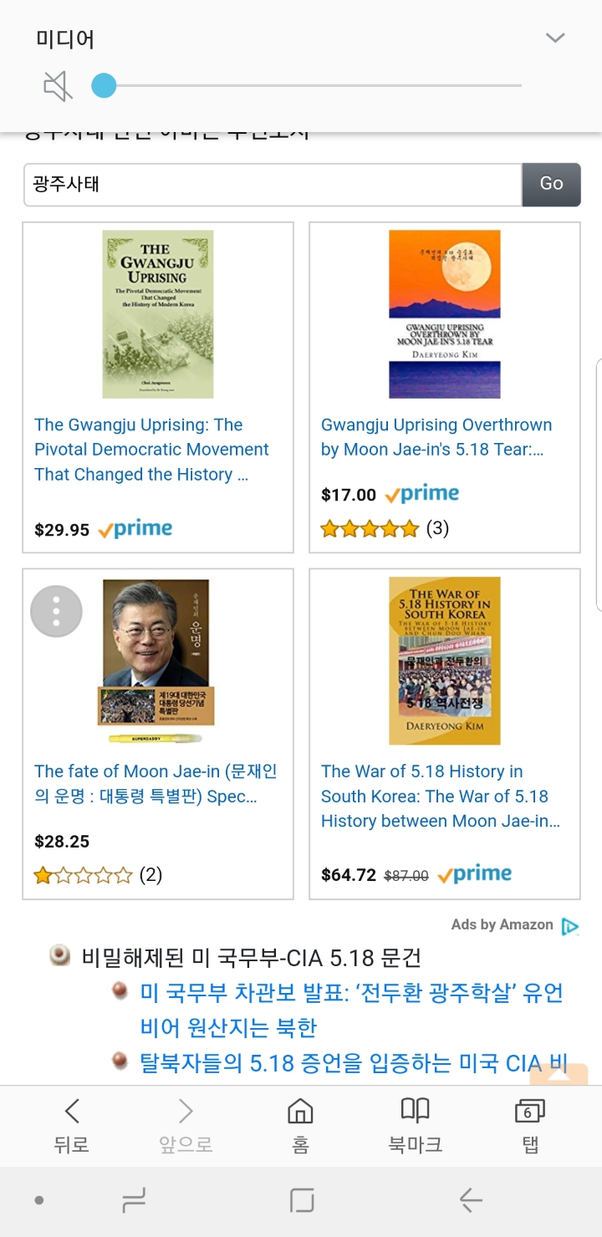Open The Gwangju Uprising book cover
Viewport: 602px width, 1237px height.
(158, 314)
